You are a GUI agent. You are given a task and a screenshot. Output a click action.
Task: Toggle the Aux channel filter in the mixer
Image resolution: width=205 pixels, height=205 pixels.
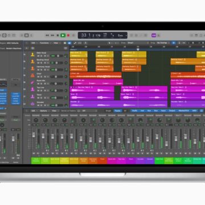tap(149, 110)
